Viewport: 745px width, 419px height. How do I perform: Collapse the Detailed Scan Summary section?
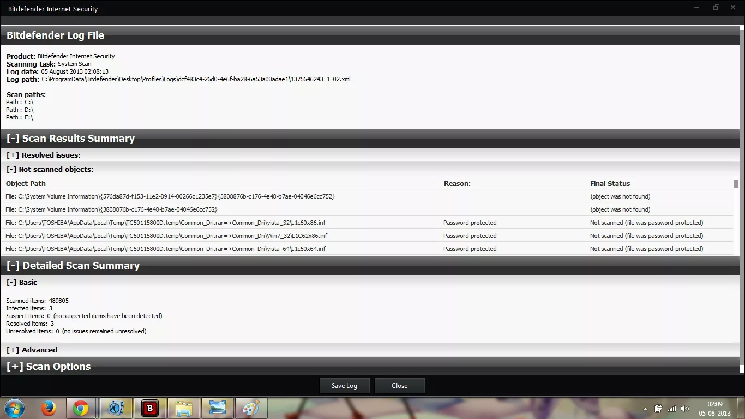13,266
